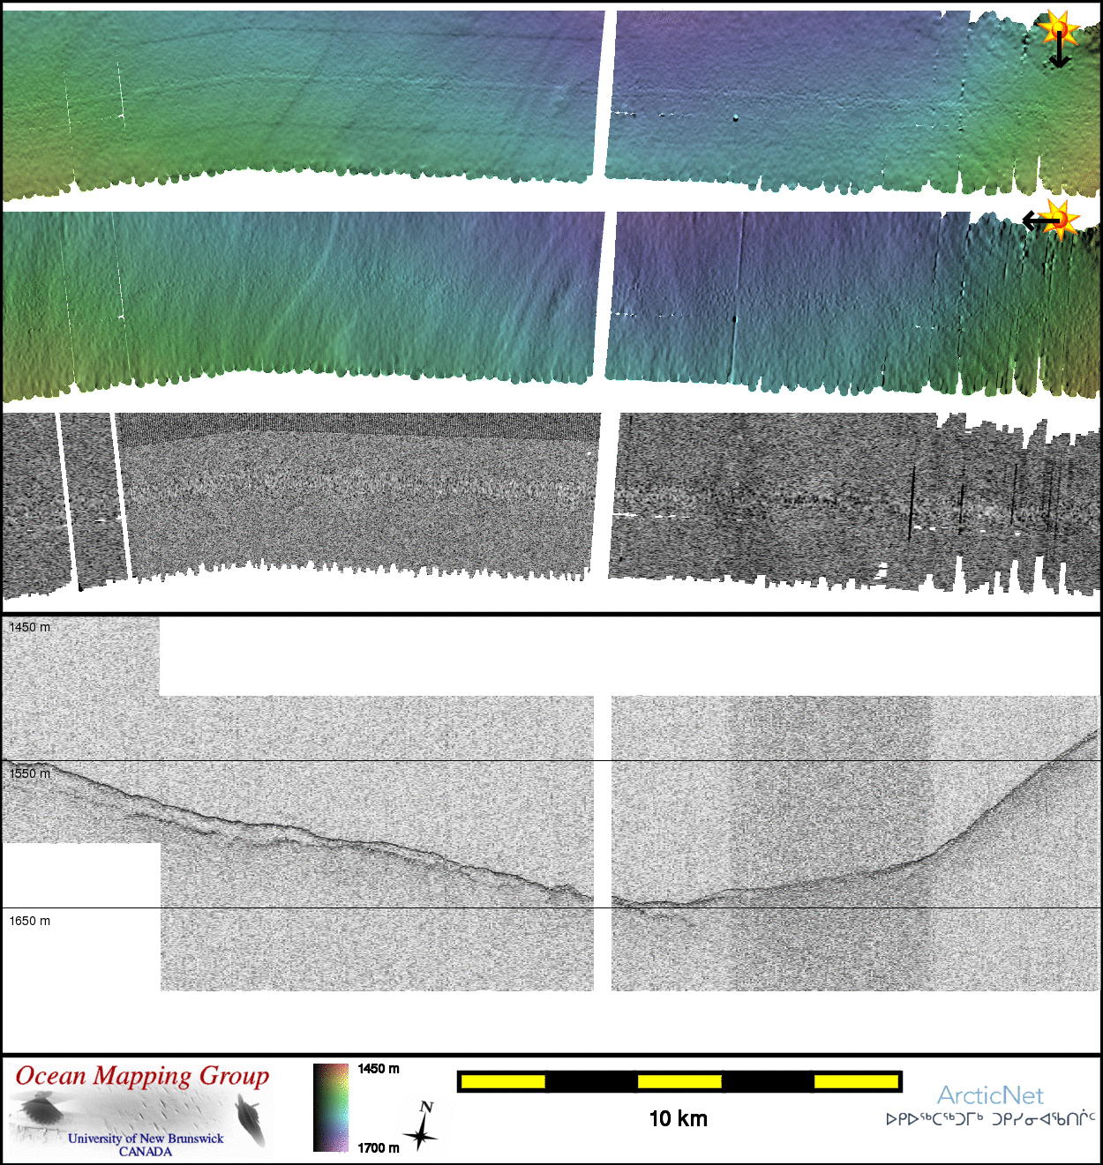Screen dimensions: 1103x1165
Task: Click the 1650 m profile depth label
Action: [x=30, y=921]
